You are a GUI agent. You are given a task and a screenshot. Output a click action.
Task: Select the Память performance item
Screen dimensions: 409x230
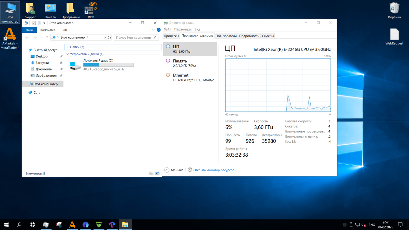click(190, 63)
